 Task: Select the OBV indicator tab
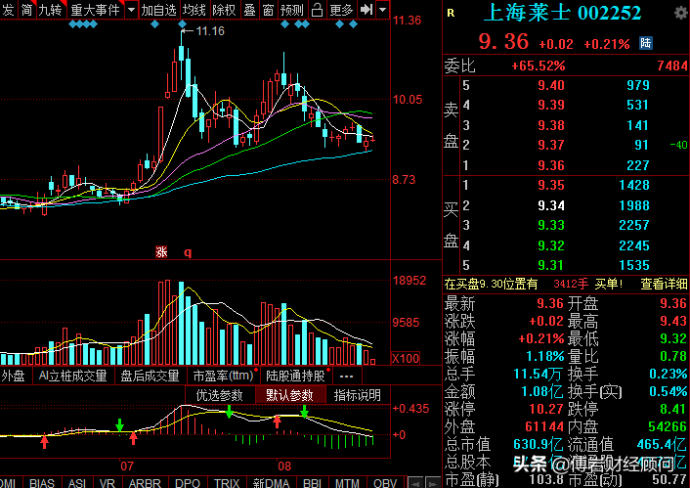tap(385, 483)
